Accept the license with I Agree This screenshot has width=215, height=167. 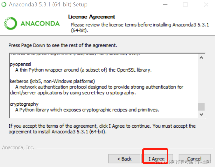tap(156, 159)
